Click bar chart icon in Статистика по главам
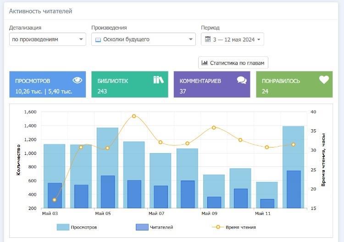Screen dimensions: 344x242 click(205, 63)
